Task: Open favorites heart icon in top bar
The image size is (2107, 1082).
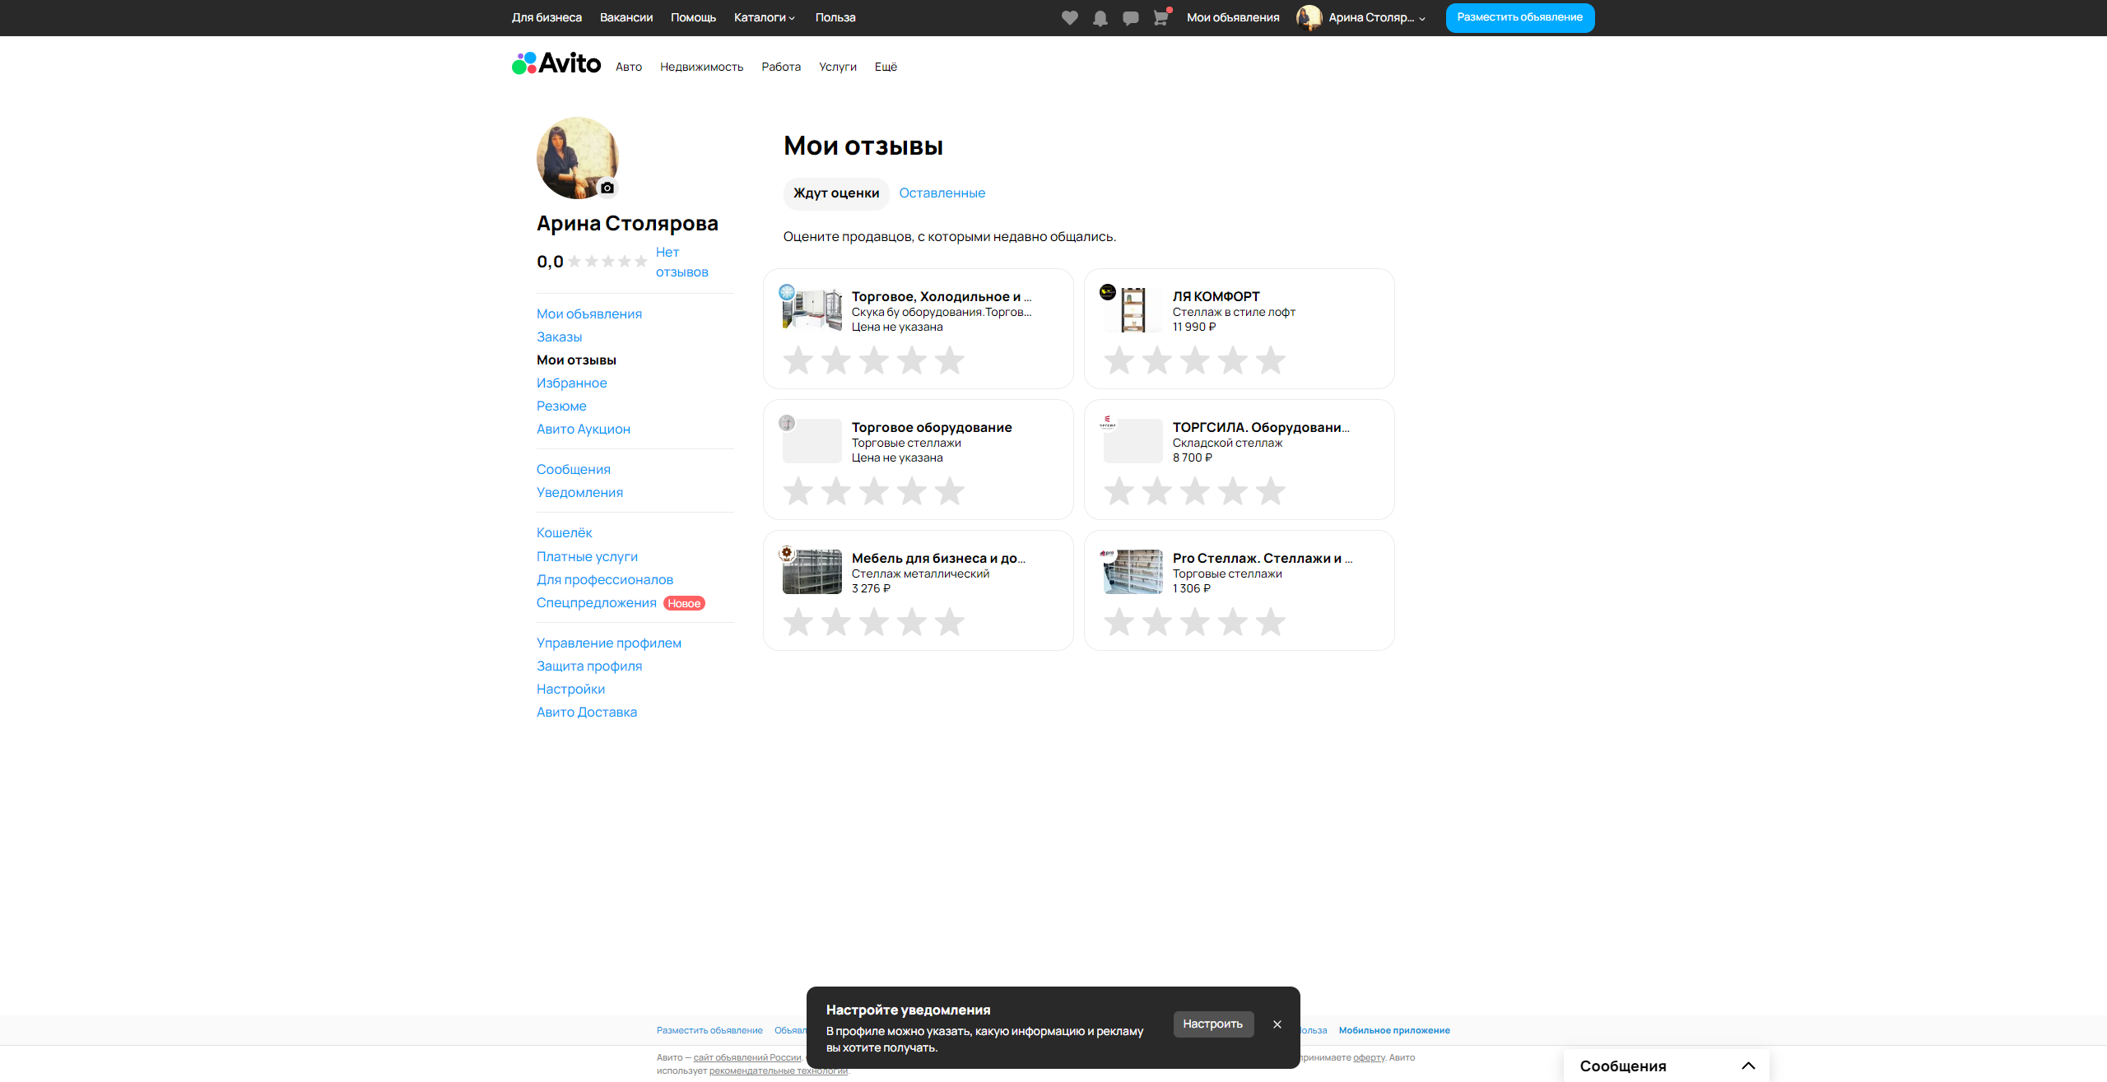Action: [x=1069, y=18]
